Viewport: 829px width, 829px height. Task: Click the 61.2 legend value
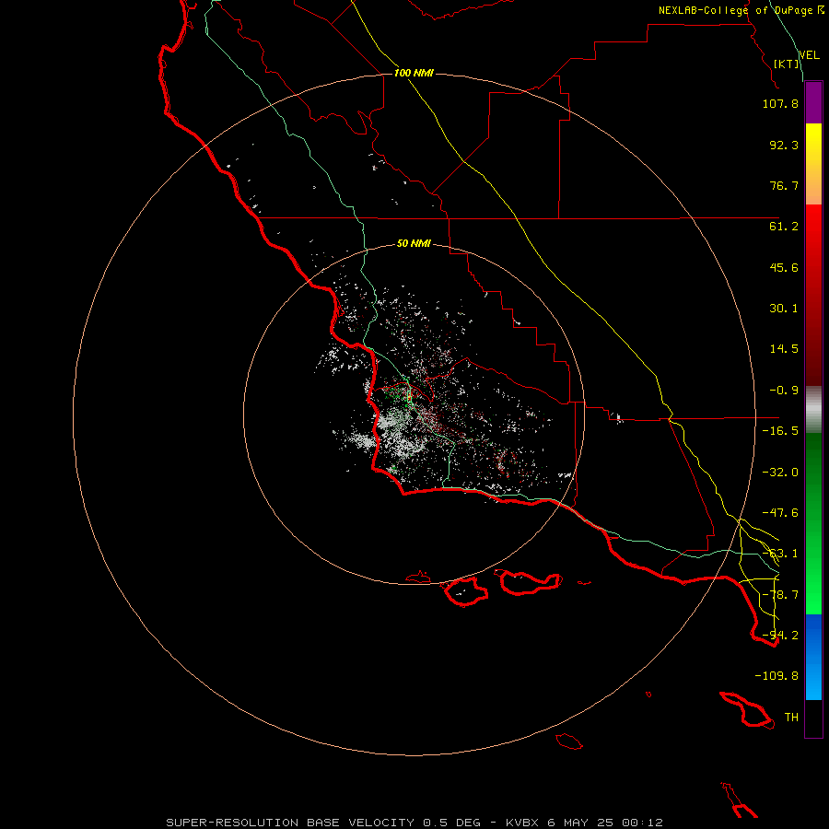[784, 227]
